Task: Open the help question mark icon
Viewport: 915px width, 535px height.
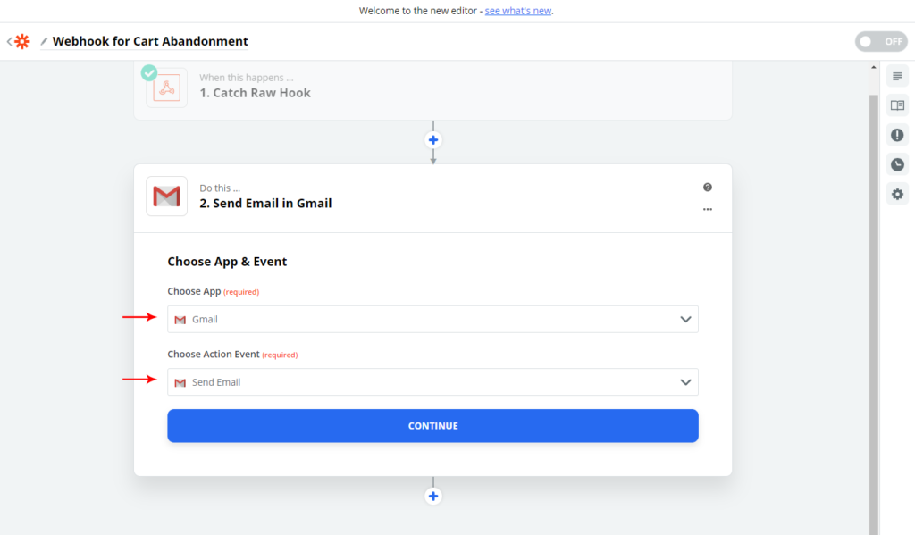Action: (708, 188)
